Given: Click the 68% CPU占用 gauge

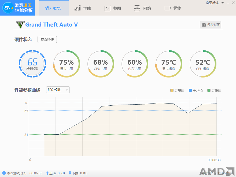Looking at the screenshot, I should pos(101,64).
